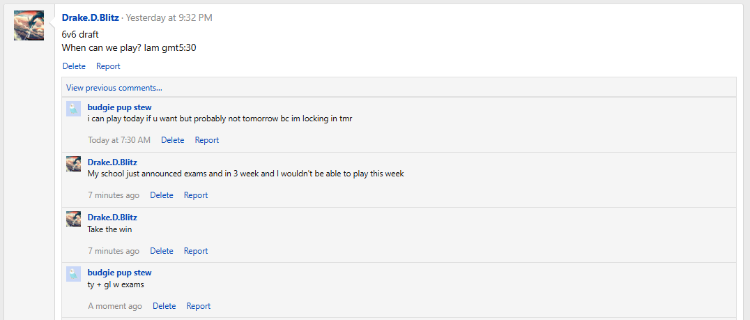
Task: Expand View previous comments
Action: coord(114,88)
